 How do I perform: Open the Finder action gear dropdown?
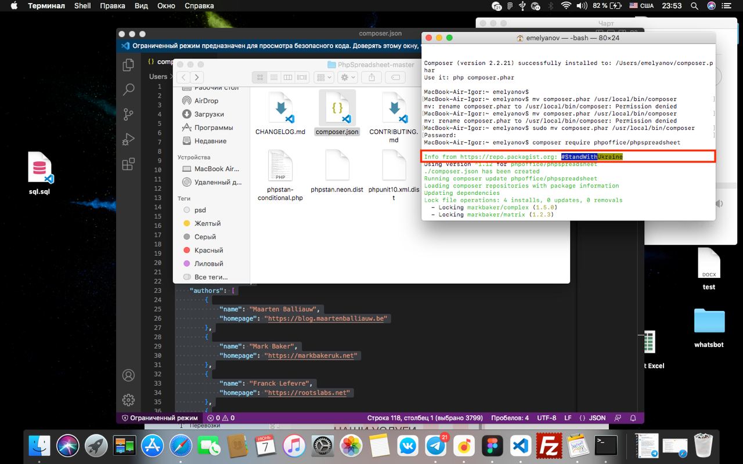click(x=348, y=77)
